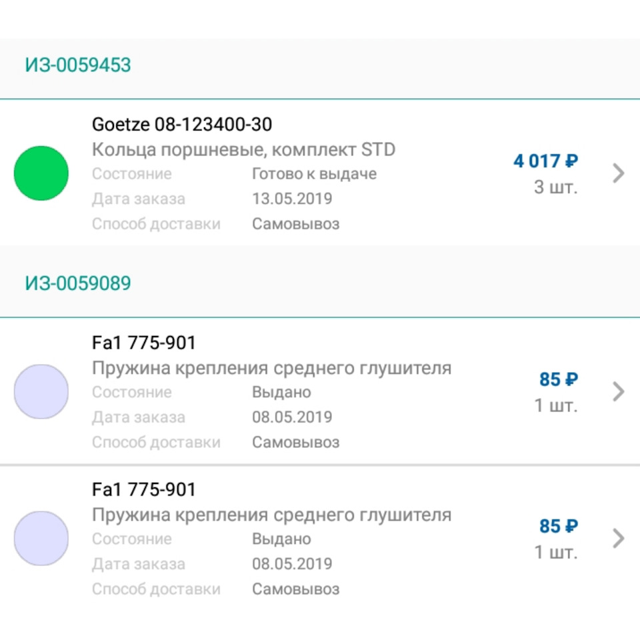The height and width of the screenshot is (640, 640).
Task: Expand first Fa1 775-901 item using chevron
Action: tap(619, 391)
